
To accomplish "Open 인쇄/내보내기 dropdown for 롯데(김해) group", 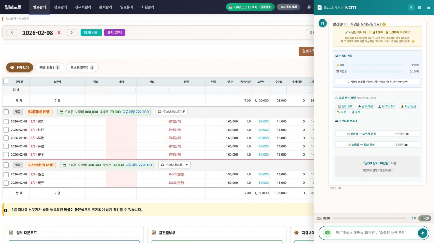I will pos(171,112).
